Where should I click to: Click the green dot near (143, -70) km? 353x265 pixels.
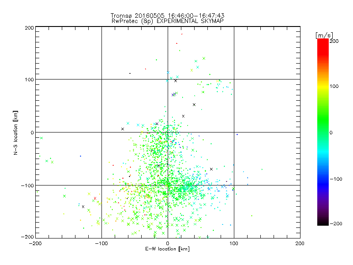[262, 169]
